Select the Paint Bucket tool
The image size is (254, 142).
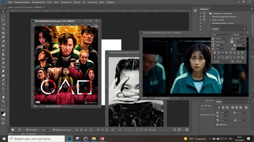click(x=3, y=67)
